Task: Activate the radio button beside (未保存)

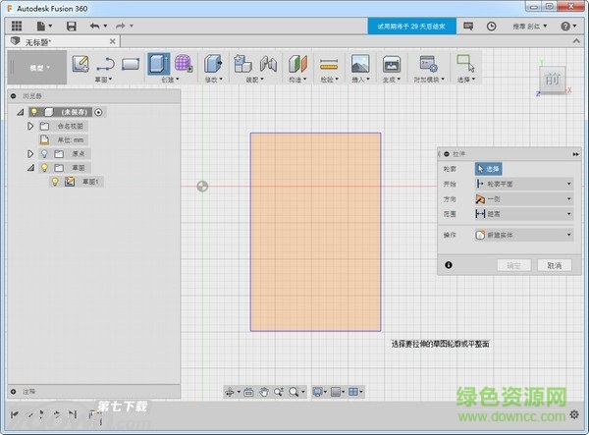Action: coord(99,112)
